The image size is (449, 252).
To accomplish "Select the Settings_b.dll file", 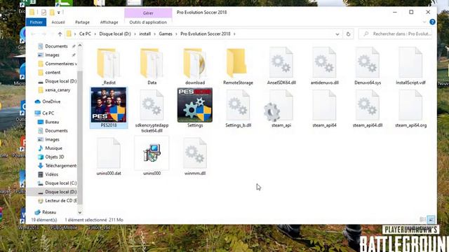I will (x=238, y=108).
